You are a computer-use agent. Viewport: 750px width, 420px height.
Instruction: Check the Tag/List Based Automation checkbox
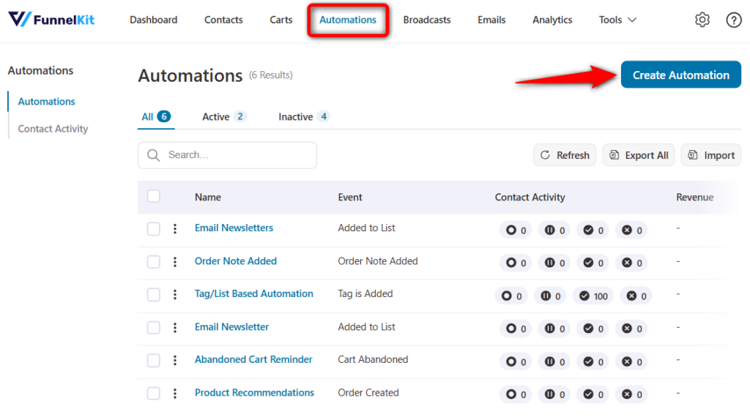[154, 295]
